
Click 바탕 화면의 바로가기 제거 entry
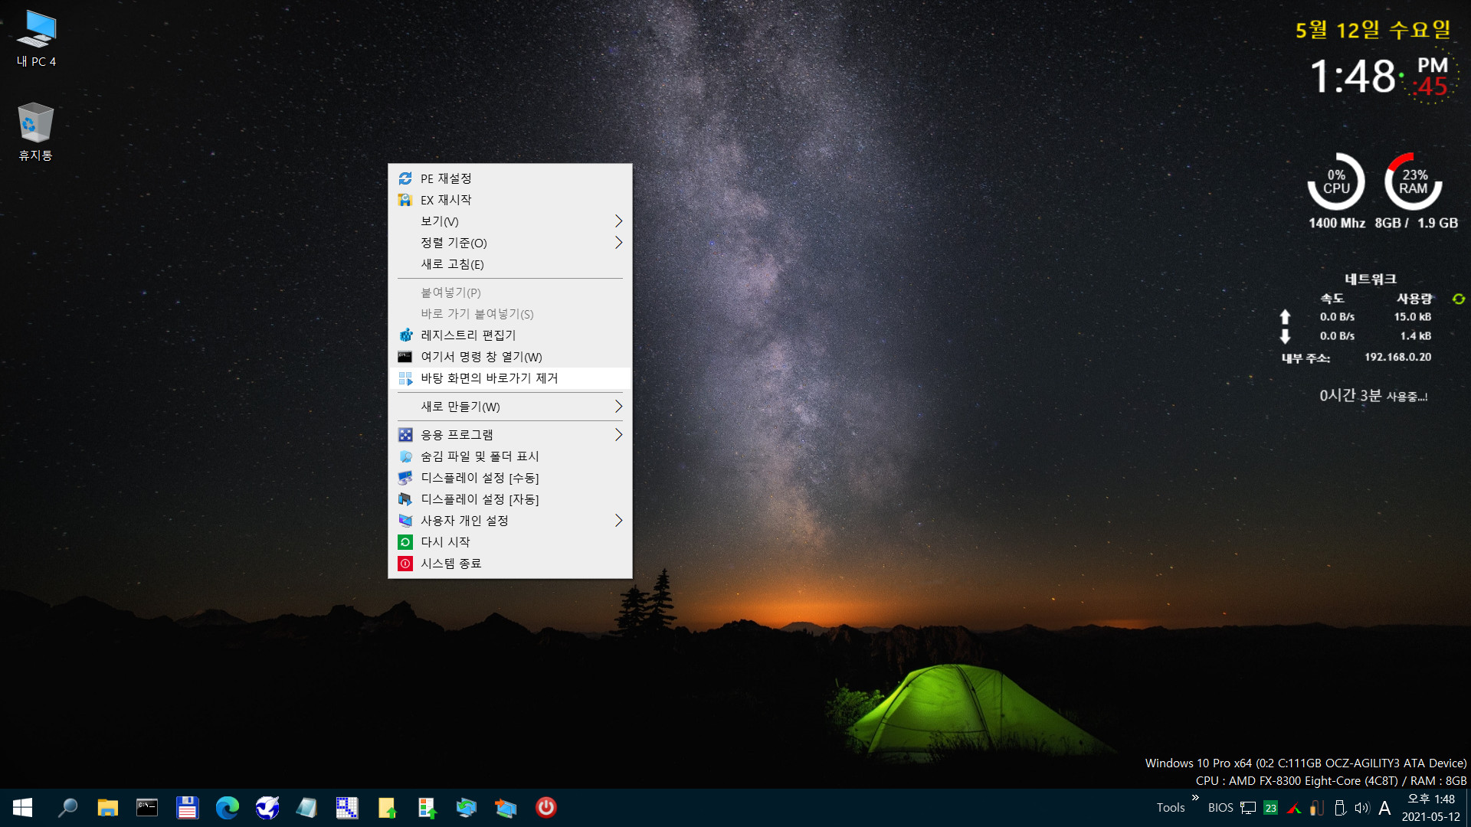click(510, 378)
